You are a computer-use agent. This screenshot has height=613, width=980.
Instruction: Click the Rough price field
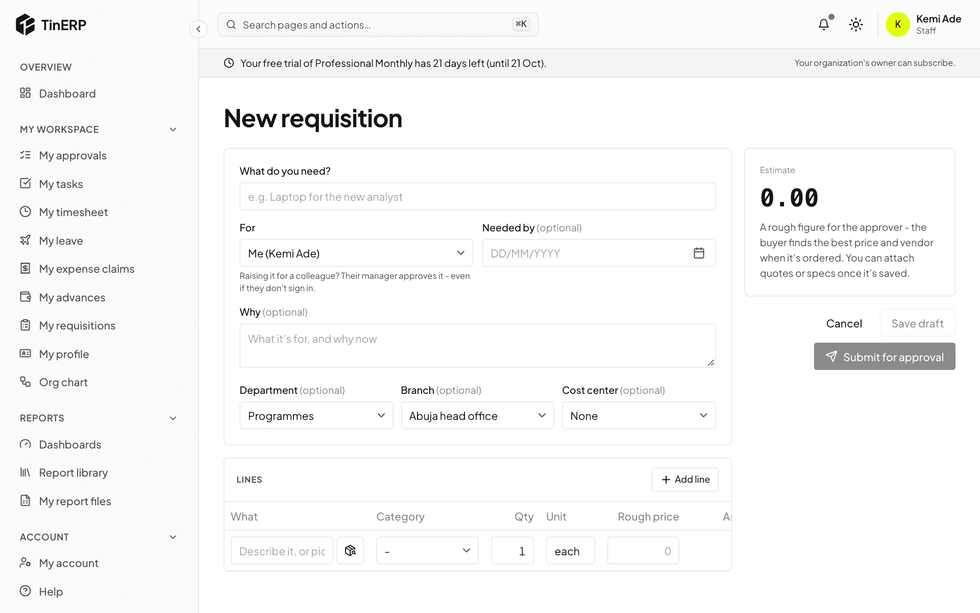click(x=643, y=551)
